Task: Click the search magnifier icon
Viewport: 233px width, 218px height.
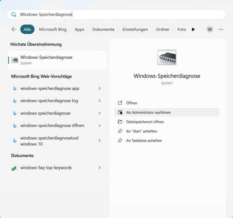Action: (14, 14)
